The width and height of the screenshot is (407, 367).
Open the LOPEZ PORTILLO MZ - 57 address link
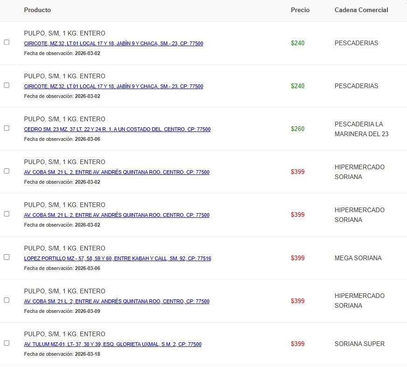117,258
